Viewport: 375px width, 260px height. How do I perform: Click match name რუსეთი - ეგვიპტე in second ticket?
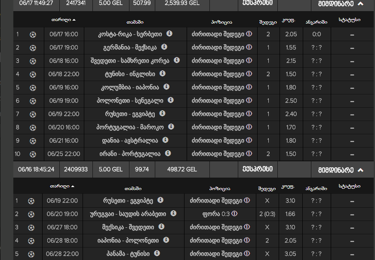tap(128, 201)
